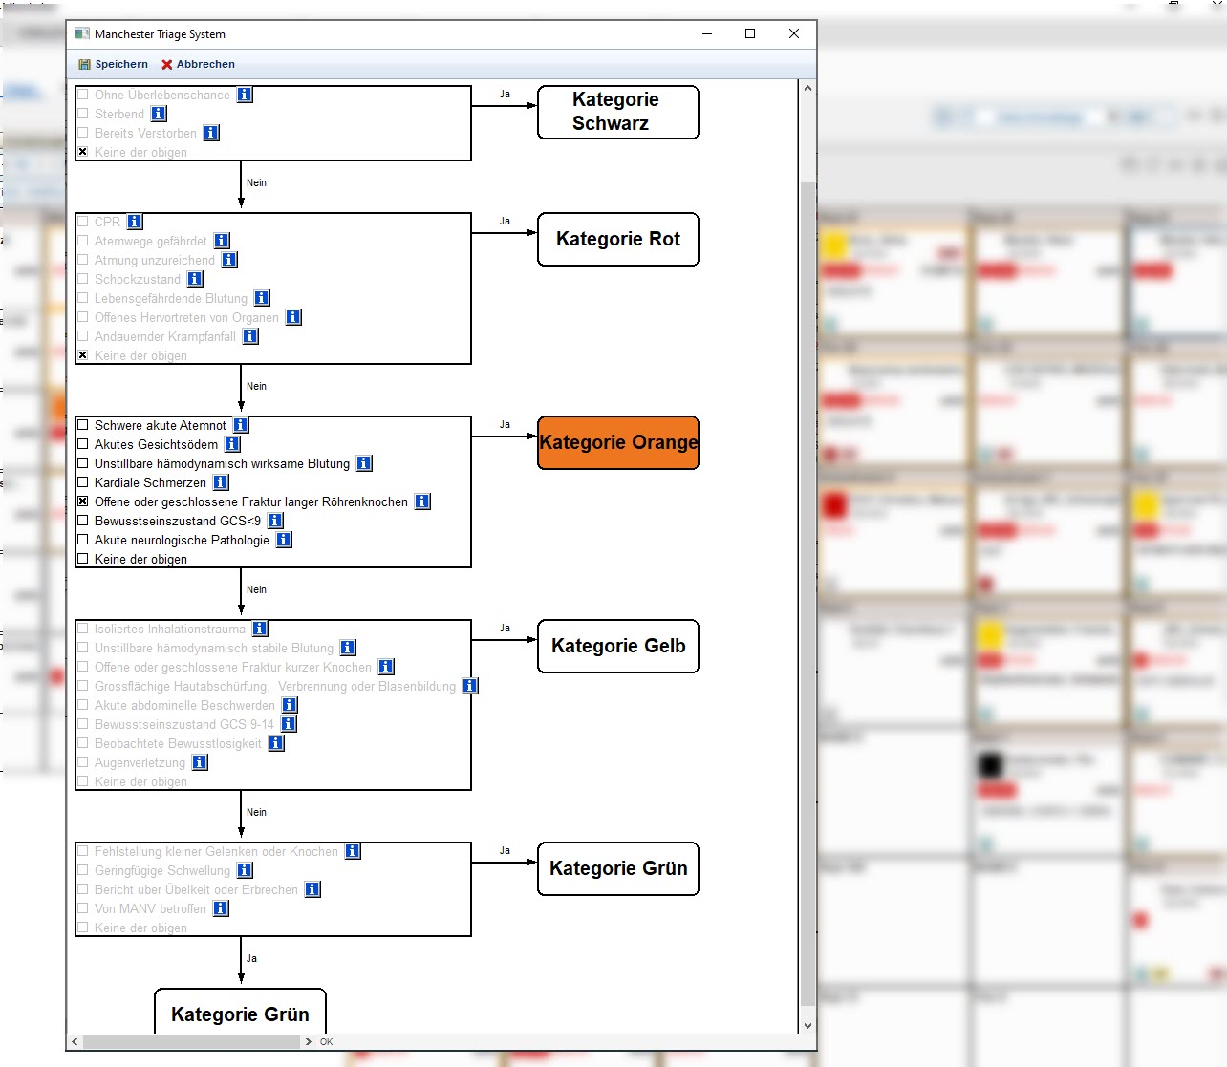Image resolution: width=1227 pixels, height=1067 pixels.
Task: Click the orange Kategorie Orange box
Action: [618, 442]
